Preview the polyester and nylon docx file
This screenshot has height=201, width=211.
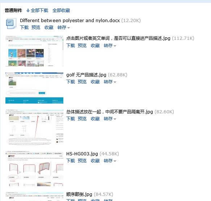tap(36, 28)
